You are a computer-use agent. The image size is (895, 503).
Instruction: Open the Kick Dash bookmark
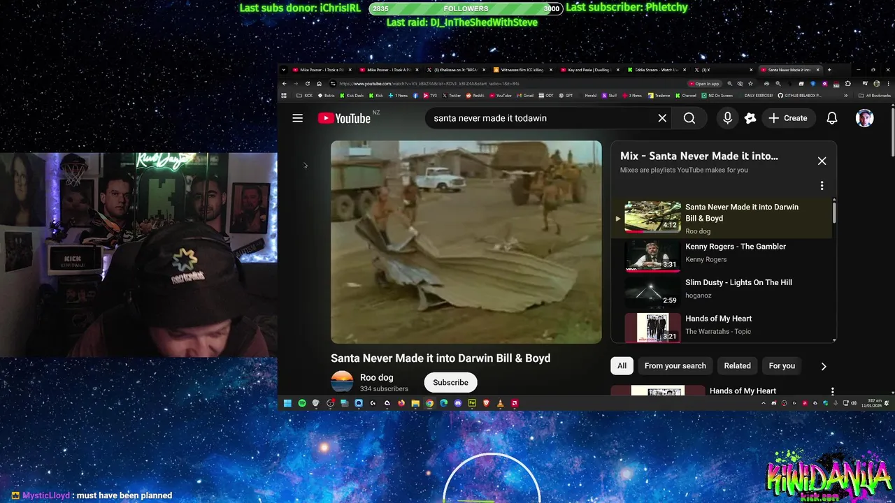tap(352, 96)
